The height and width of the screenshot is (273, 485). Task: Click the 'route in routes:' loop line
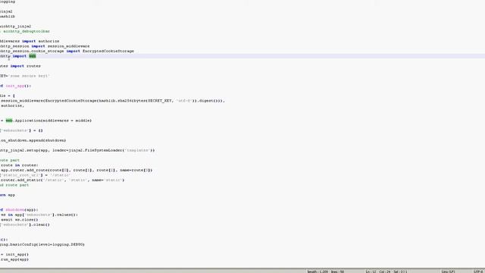(19, 165)
